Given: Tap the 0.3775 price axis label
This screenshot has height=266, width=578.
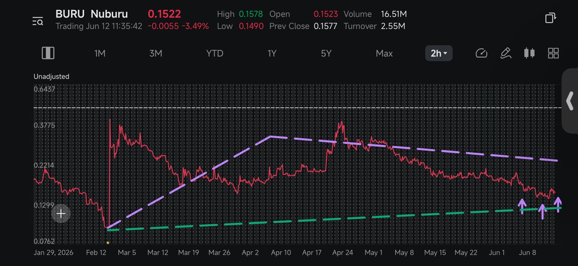Looking at the screenshot, I should click(x=44, y=126).
